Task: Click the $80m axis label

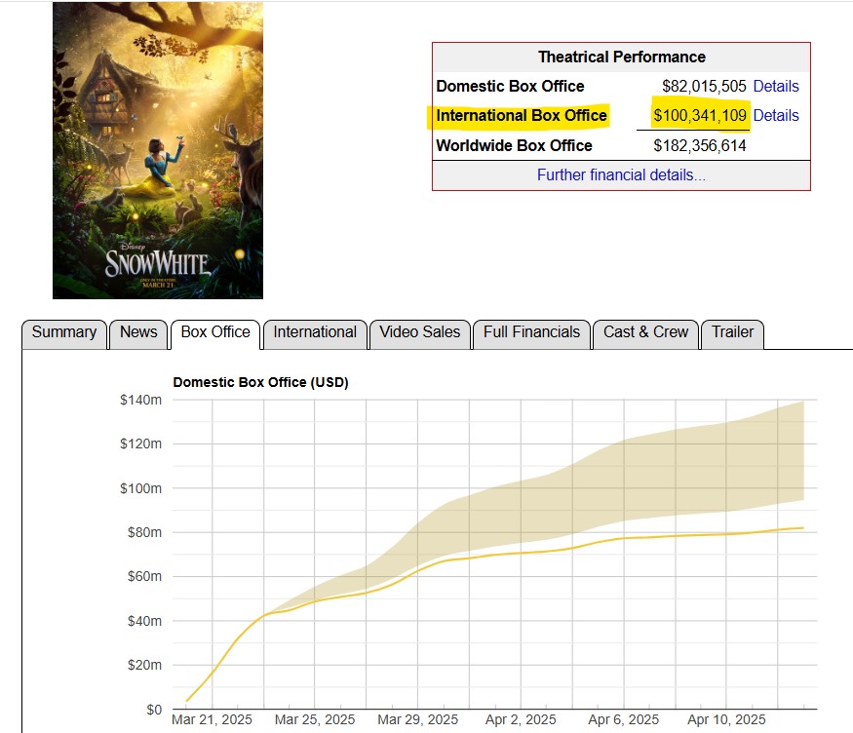Action: point(144,532)
